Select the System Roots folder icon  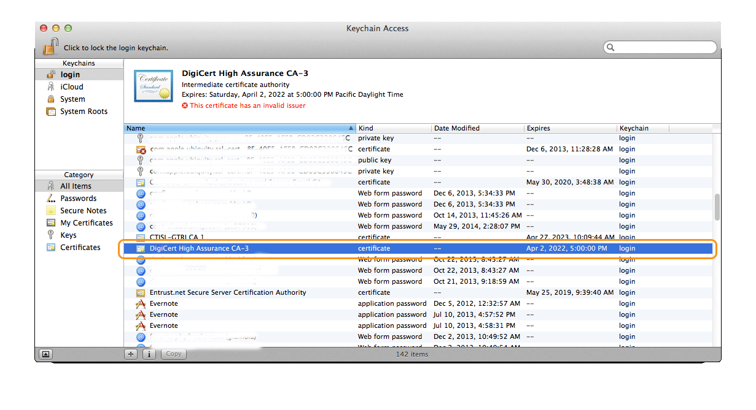(51, 112)
